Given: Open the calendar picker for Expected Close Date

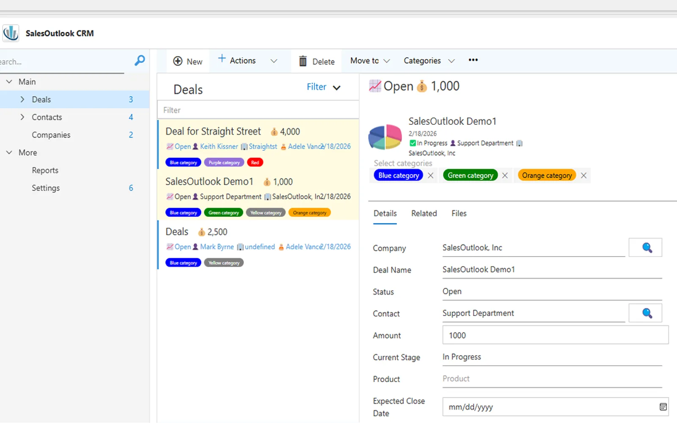Looking at the screenshot, I should coord(663,407).
